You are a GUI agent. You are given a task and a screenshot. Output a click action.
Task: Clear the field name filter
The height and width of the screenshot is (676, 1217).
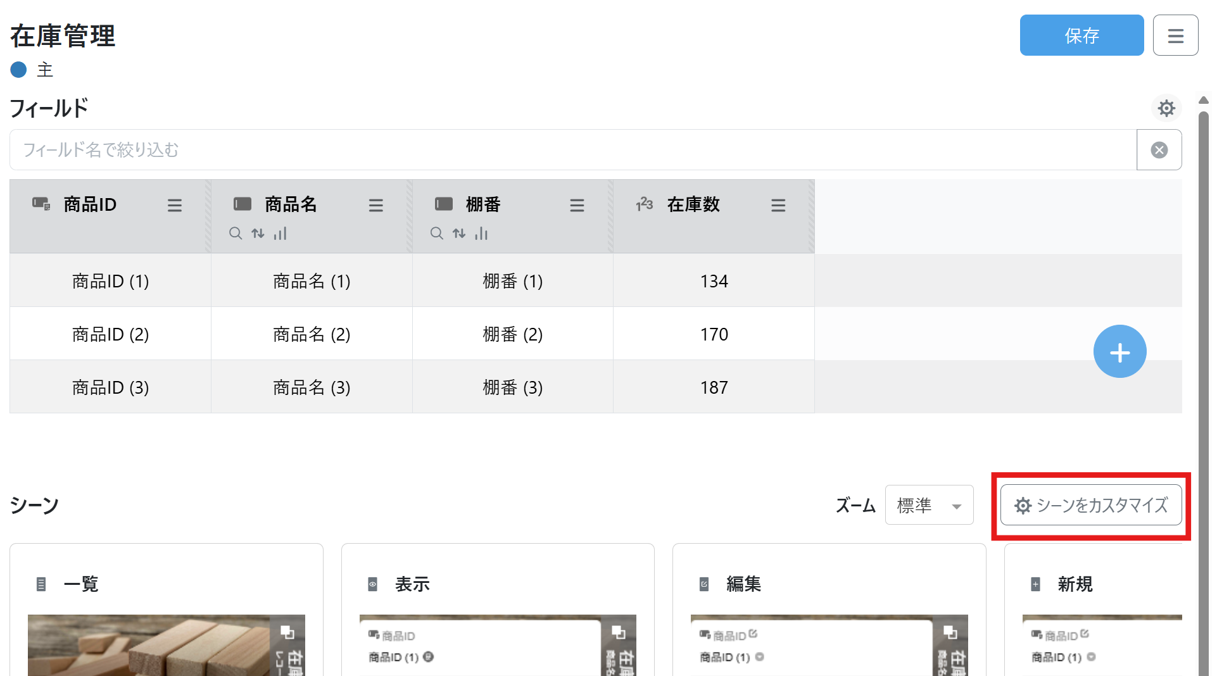[1159, 150]
